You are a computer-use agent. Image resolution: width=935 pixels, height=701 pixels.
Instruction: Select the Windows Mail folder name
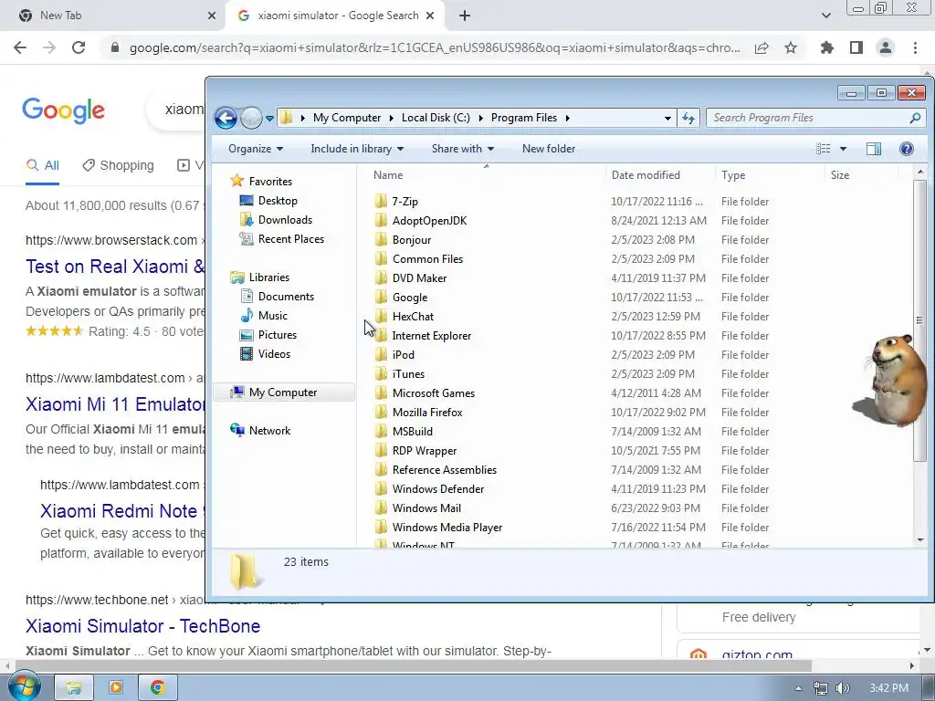[x=426, y=507]
